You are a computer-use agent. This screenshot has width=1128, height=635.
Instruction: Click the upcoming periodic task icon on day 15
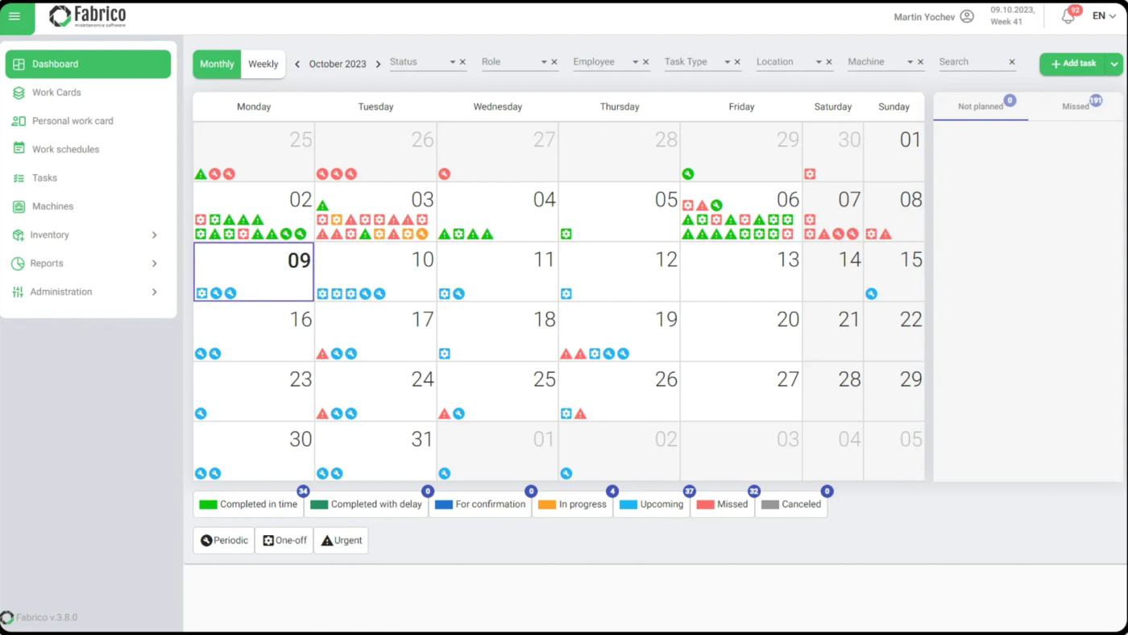click(x=871, y=294)
